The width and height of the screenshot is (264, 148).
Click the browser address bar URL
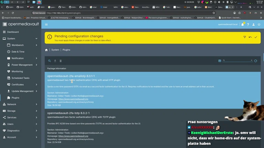(x=64, y=13)
